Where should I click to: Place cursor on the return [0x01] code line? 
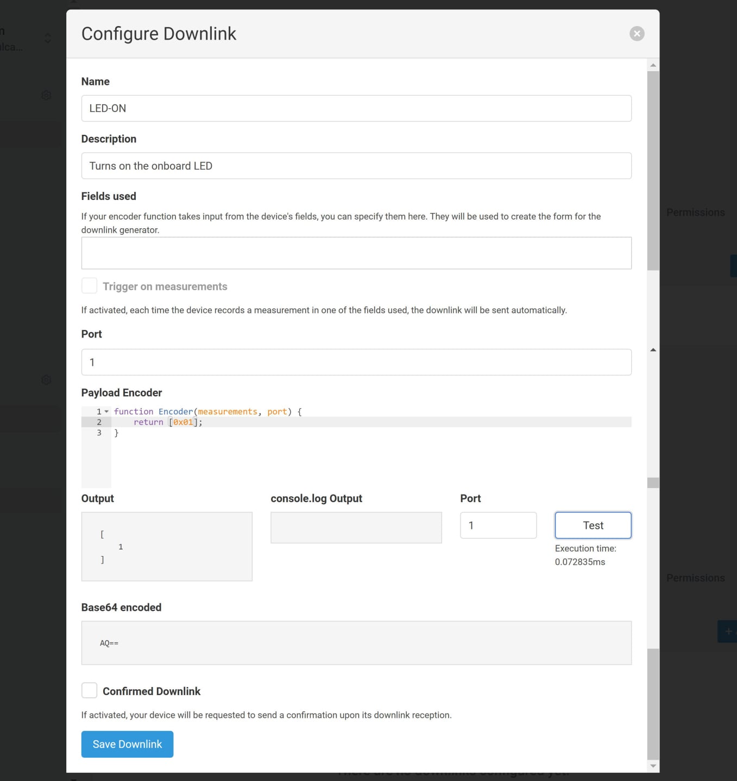(326, 422)
